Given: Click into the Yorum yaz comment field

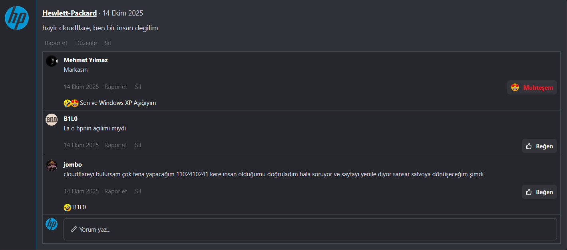Looking at the screenshot, I should coord(310,229).
